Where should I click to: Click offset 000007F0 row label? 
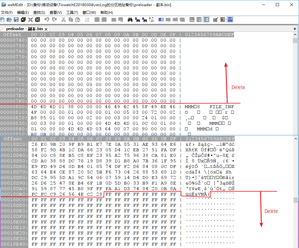[14, 101]
